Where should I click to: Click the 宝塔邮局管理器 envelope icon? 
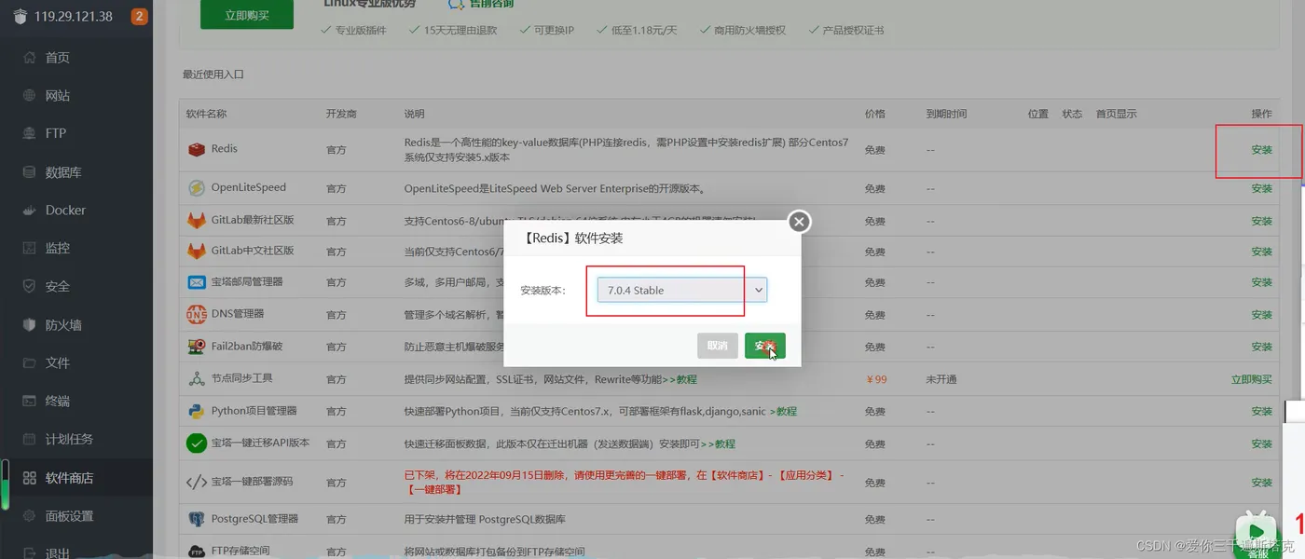[196, 281]
